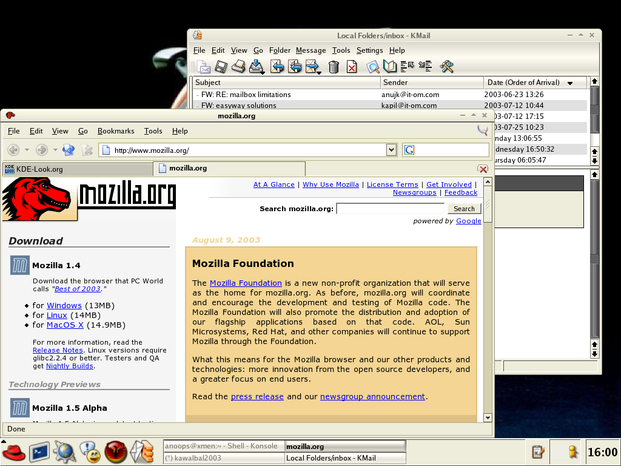Image resolution: width=621 pixels, height=466 pixels.
Task: Open the envelope mail client panel icon
Action: pyautogui.click(x=142, y=452)
